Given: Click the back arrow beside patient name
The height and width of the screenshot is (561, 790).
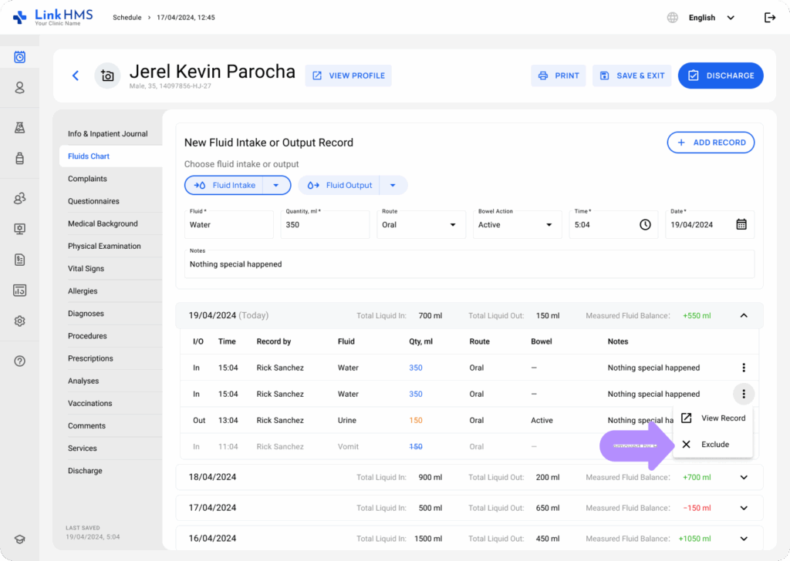Looking at the screenshot, I should click(x=76, y=76).
